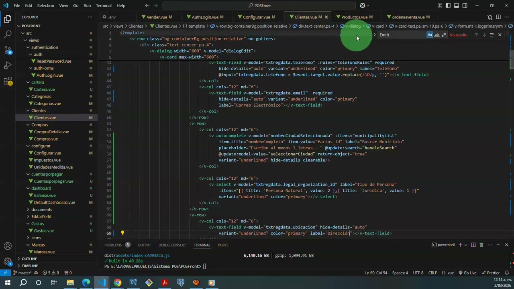Toggle Match Case in the find widget
The height and width of the screenshot is (289, 514).
430,35
